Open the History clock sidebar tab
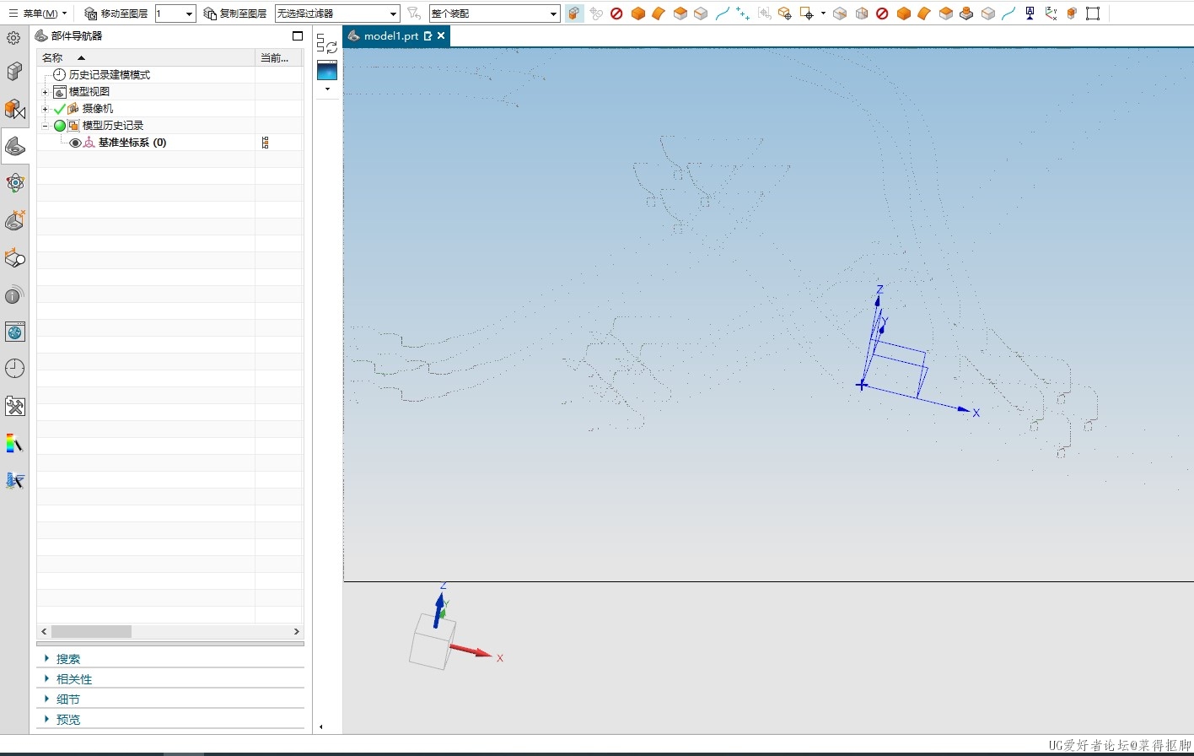This screenshot has height=756, width=1194. (x=14, y=369)
